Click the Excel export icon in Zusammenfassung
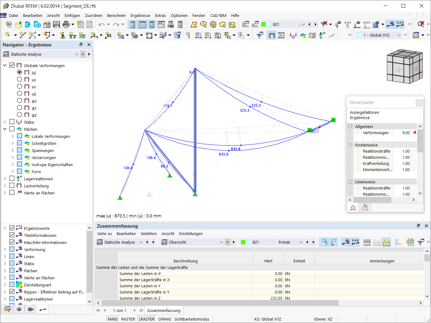The image size is (431, 323). [x=410, y=242]
